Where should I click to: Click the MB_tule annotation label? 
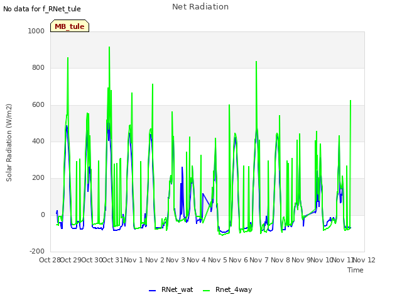pos(70,26)
